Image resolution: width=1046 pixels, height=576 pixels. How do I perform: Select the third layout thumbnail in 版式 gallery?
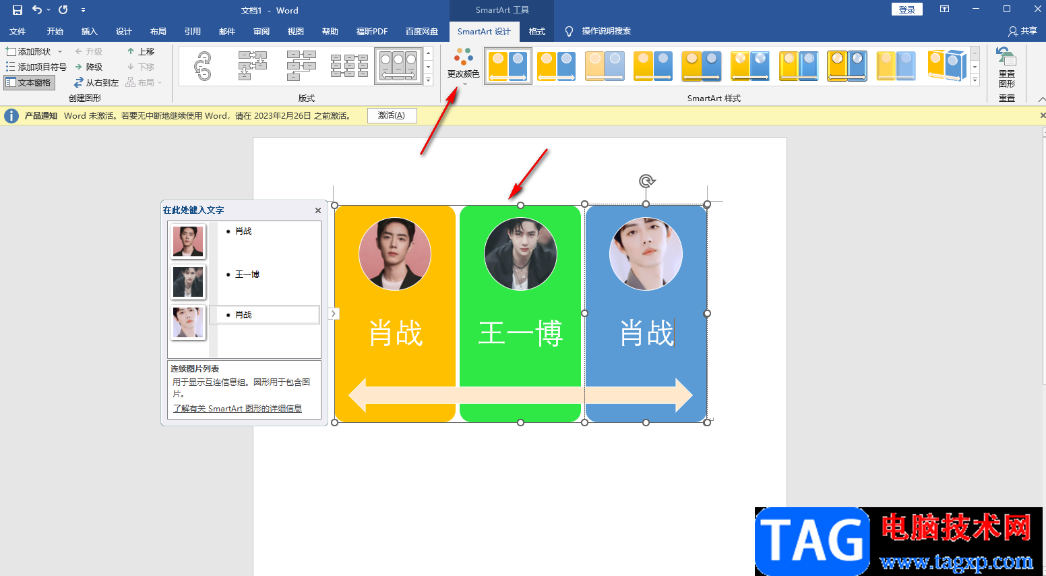301,66
